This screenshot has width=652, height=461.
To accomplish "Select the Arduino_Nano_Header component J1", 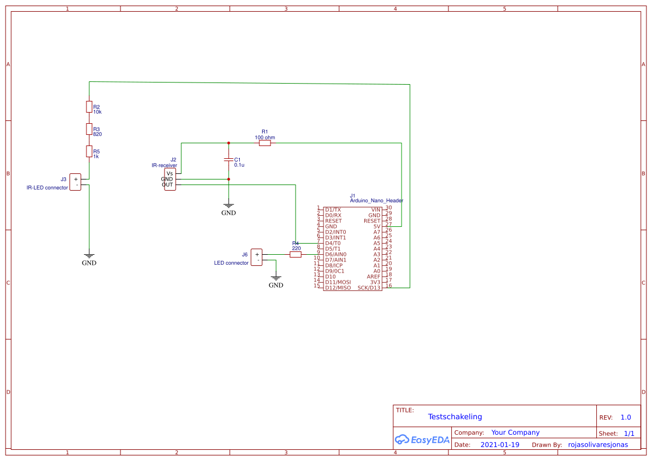I will (353, 248).
